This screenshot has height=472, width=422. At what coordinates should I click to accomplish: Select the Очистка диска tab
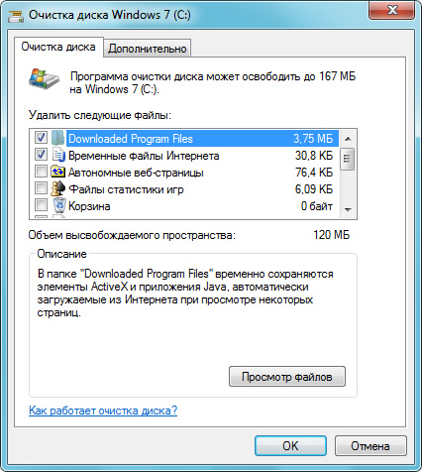click(58, 47)
